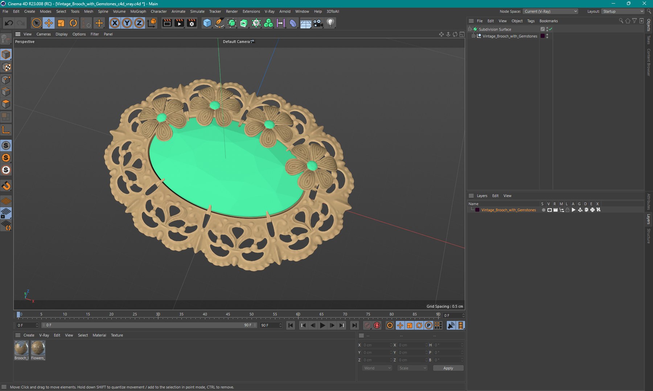The height and width of the screenshot is (391, 653).
Task: Enable the Axis tool
Action: click(x=6, y=130)
